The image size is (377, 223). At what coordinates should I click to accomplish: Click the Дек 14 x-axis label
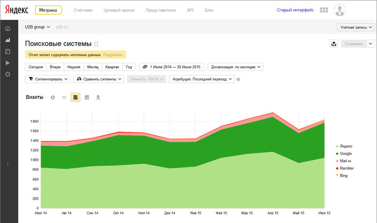[170, 213]
